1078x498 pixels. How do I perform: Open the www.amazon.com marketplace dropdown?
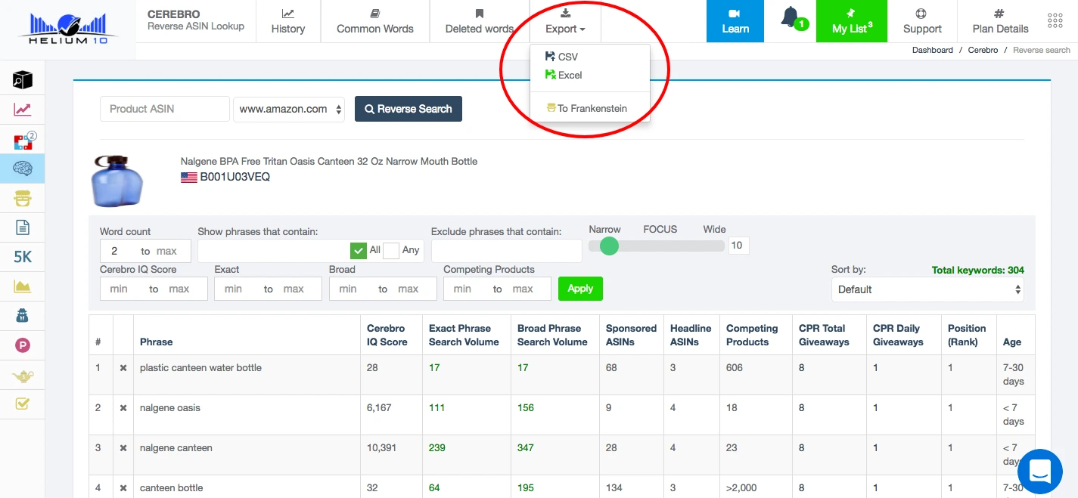click(289, 109)
